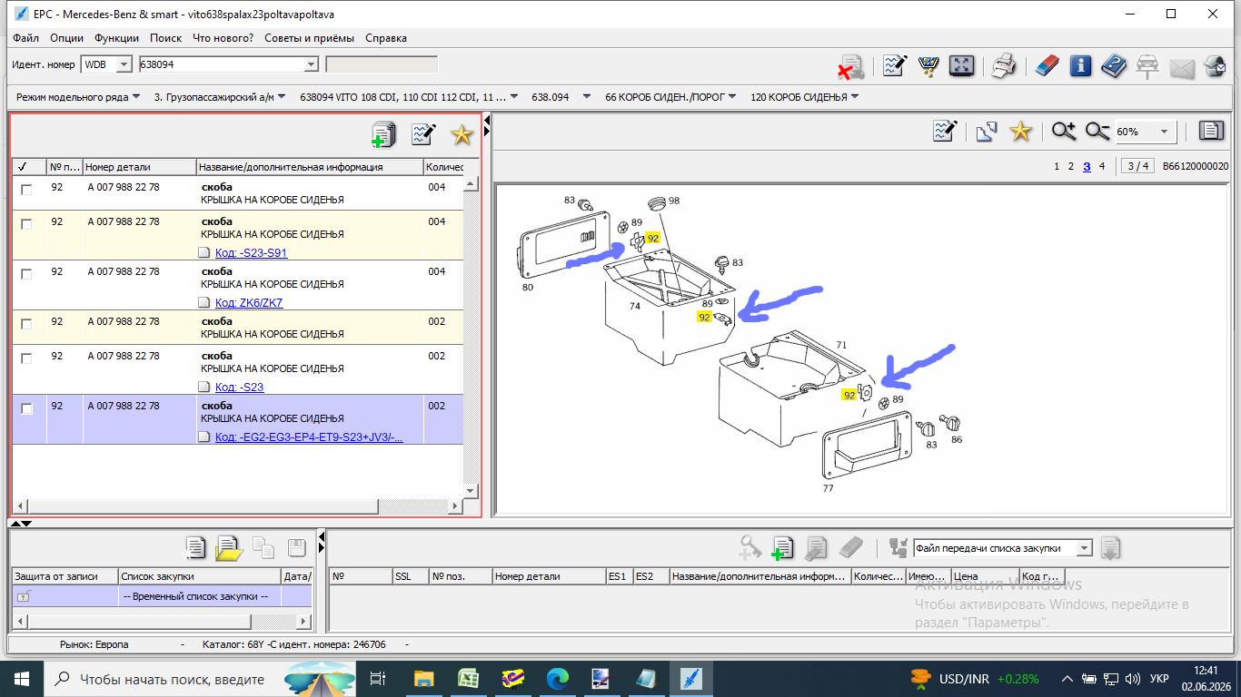Click the globe with envelope icon
Image resolution: width=1241 pixels, height=697 pixels.
point(1215,66)
